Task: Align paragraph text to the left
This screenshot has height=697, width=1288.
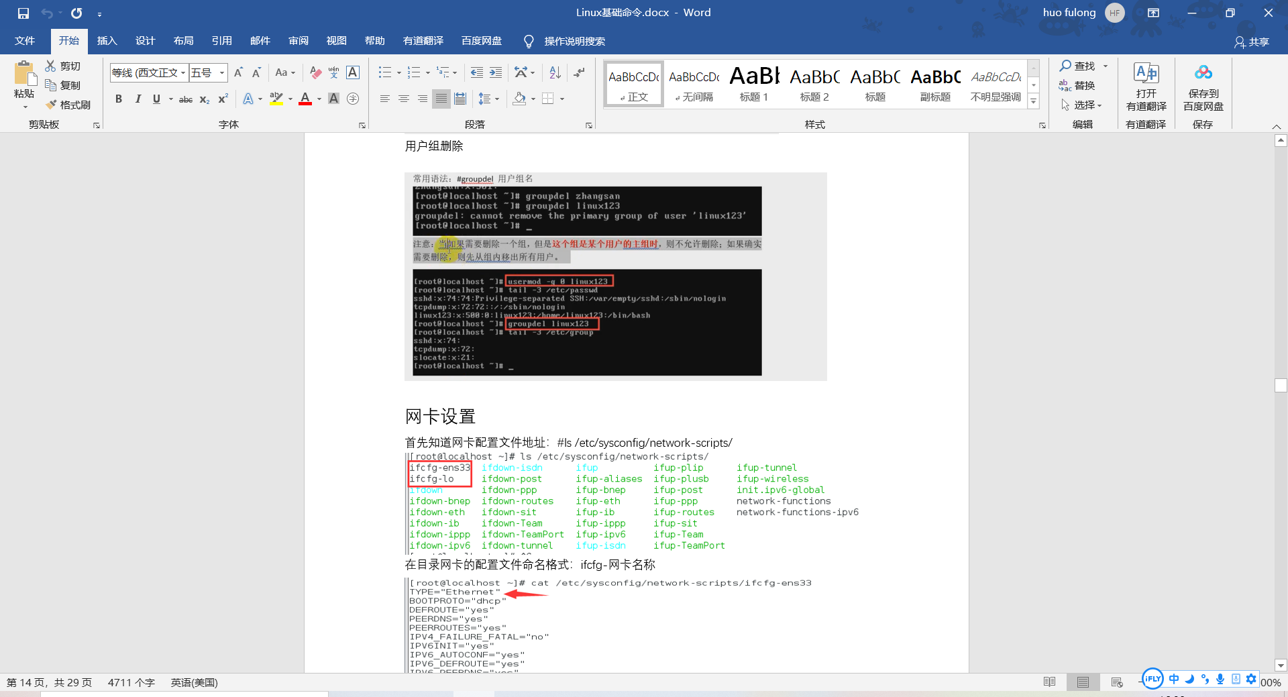Action: pos(384,99)
